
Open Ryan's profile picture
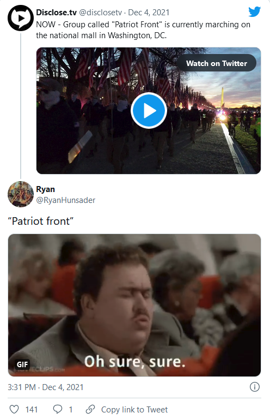pyautogui.click(x=21, y=194)
